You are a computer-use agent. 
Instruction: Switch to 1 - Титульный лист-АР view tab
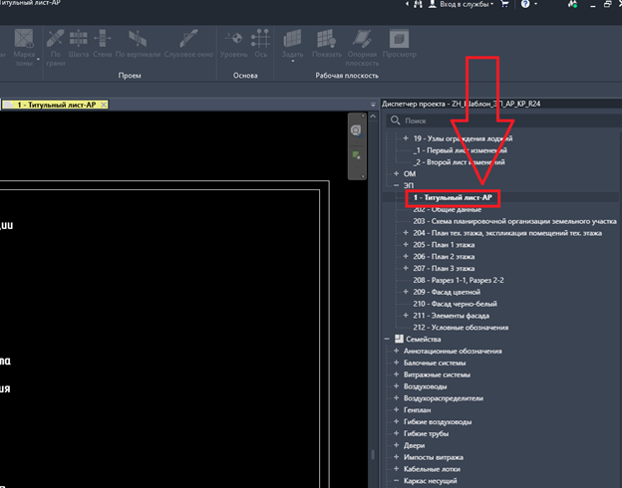[57, 105]
